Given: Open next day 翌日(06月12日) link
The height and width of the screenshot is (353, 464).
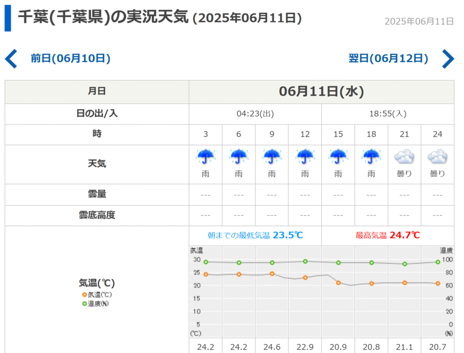Looking at the screenshot, I should coord(388,58).
